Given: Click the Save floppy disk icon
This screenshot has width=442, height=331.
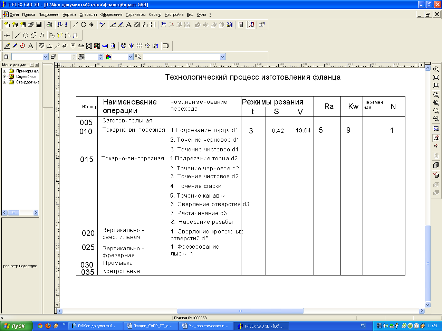Looking at the screenshot, I should coord(39,24).
